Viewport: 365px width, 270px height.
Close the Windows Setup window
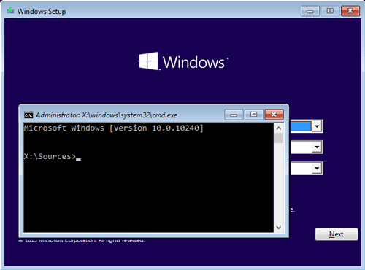(350, 11)
